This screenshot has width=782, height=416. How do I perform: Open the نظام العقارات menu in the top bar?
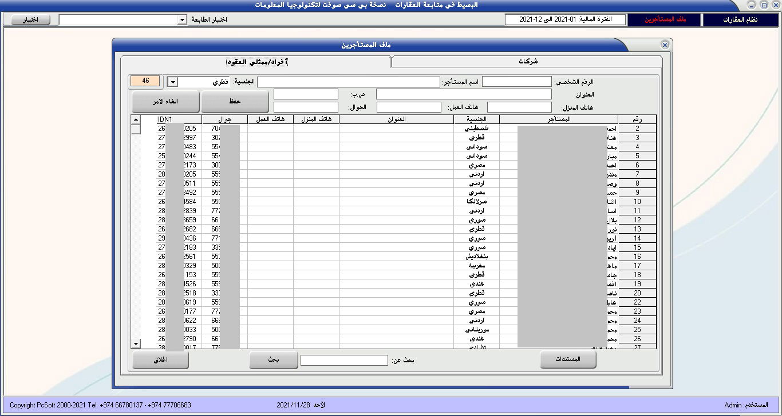[x=741, y=20]
